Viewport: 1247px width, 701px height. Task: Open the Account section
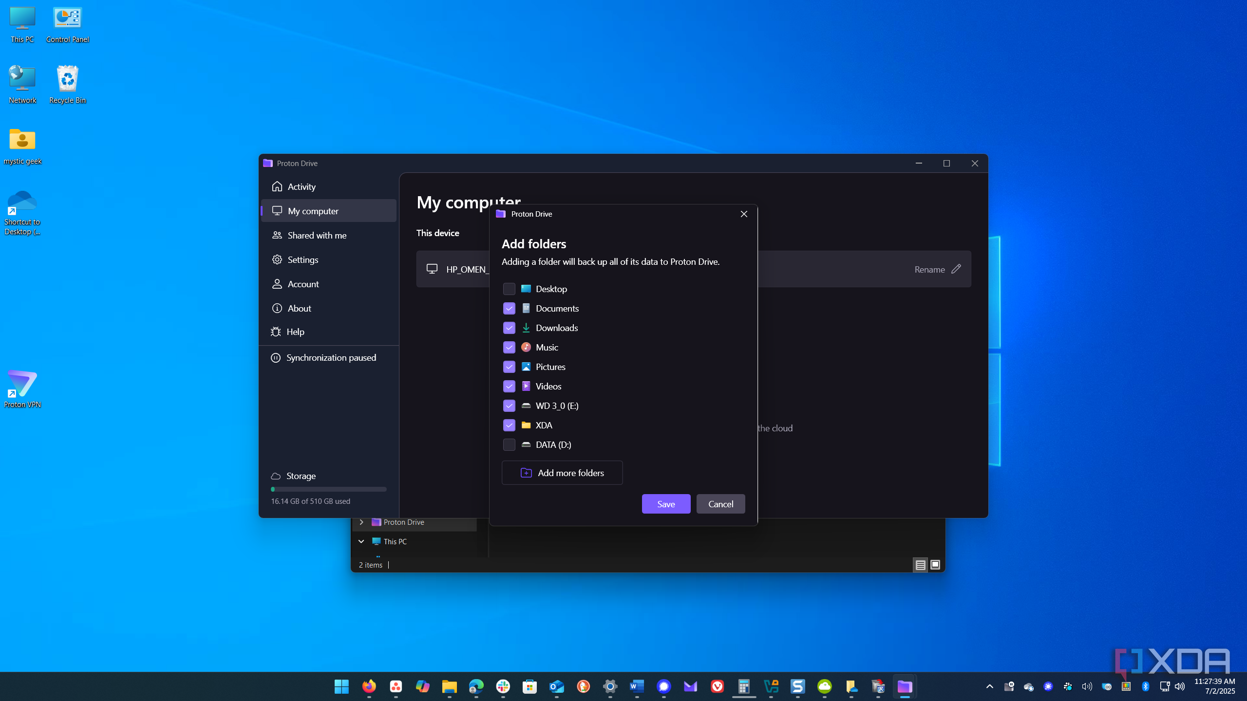point(329,284)
